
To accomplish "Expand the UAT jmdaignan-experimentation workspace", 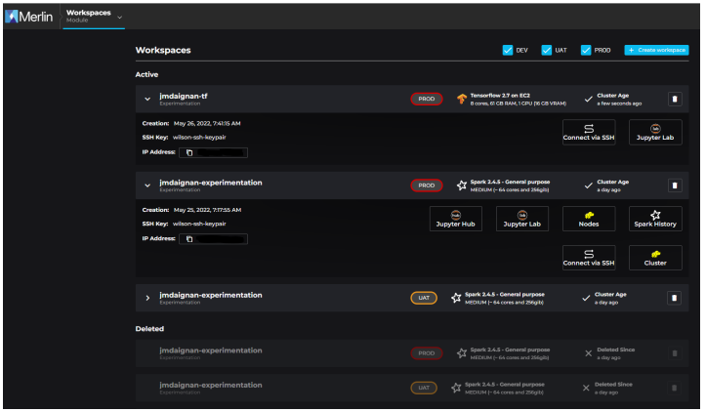I will [x=148, y=297].
